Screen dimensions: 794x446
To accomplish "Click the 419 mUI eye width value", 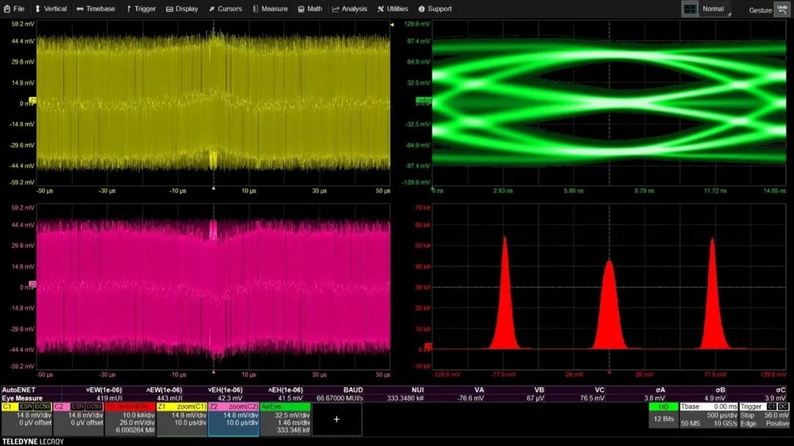I will [109, 398].
